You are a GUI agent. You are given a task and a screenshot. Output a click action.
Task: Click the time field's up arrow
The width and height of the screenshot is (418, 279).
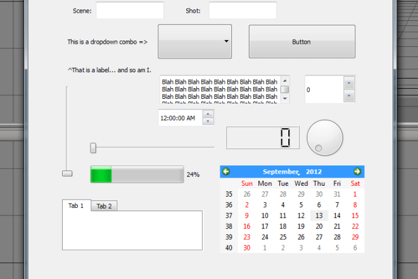208,114
